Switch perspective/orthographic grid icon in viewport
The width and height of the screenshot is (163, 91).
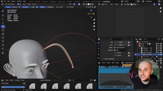click(94, 30)
